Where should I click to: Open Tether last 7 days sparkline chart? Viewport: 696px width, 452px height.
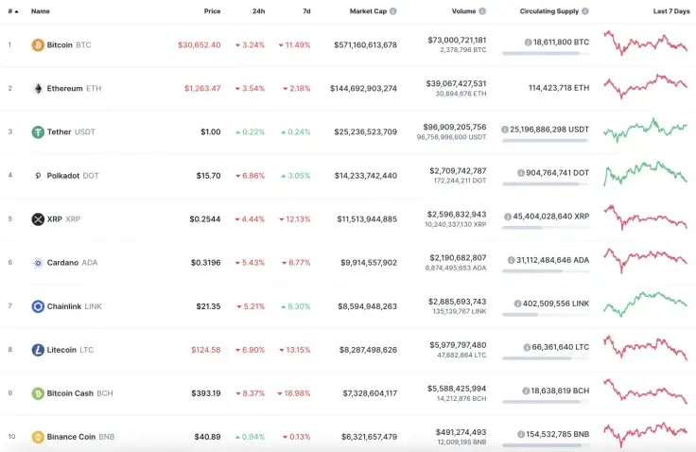pos(646,131)
